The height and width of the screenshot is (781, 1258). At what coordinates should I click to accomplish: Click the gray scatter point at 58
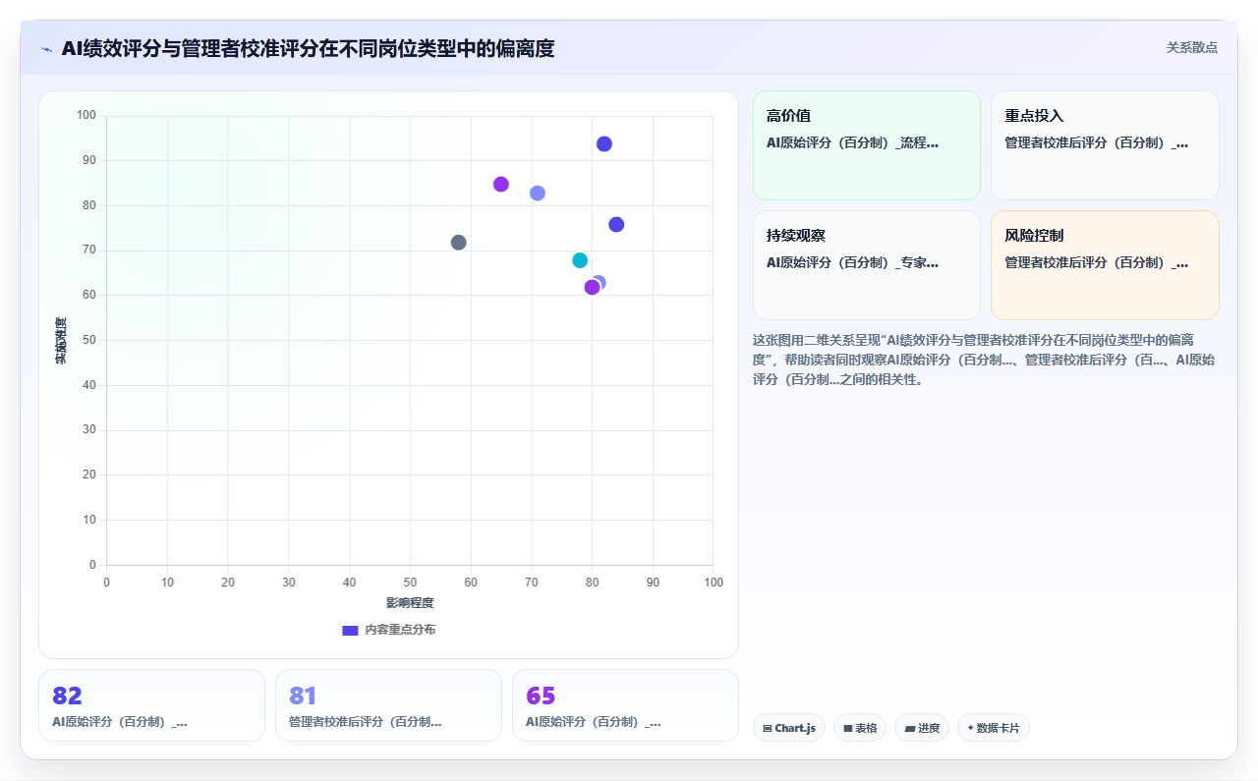458,243
